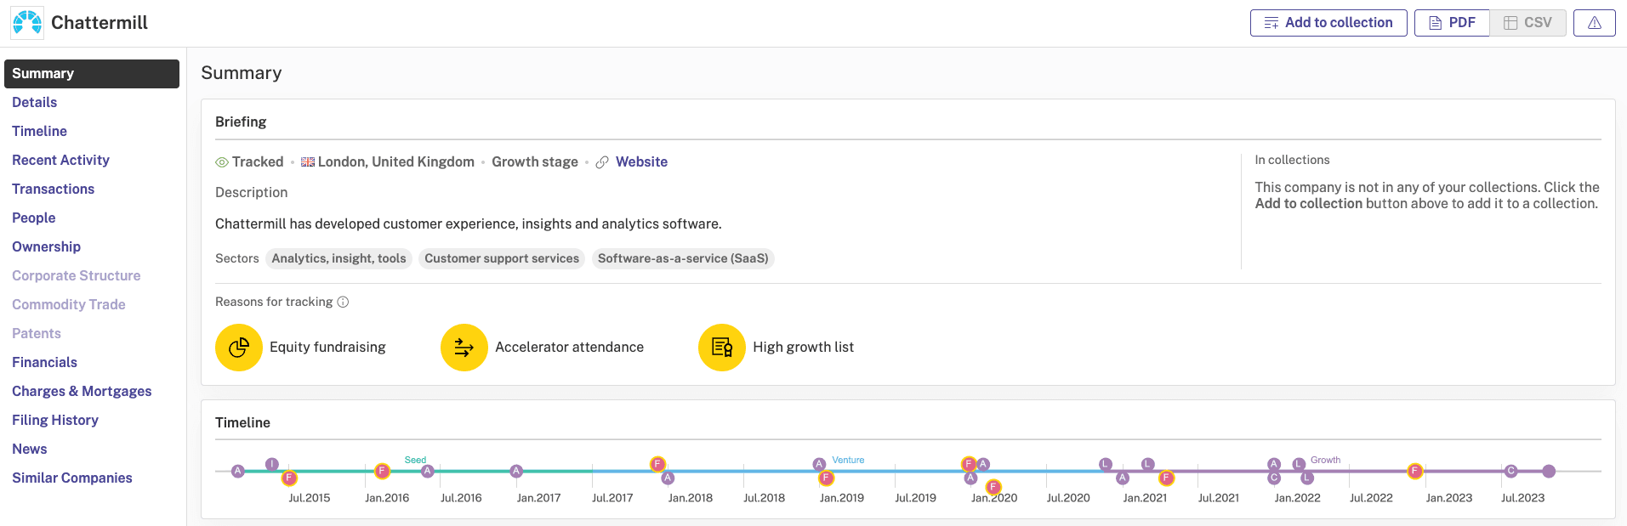Click the lower F marker at Jan.2020
1627x526 pixels.
(993, 487)
